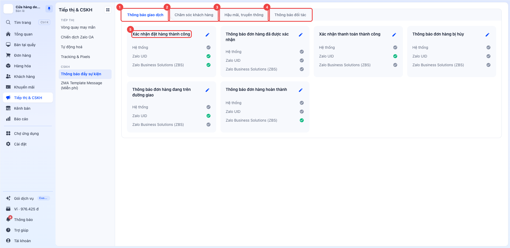510x248 pixels.
Task: Click the Cài đặt gear icon
Action: pyautogui.click(x=8, y=144)
